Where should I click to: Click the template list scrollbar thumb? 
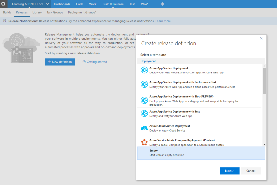click(264, 81)
